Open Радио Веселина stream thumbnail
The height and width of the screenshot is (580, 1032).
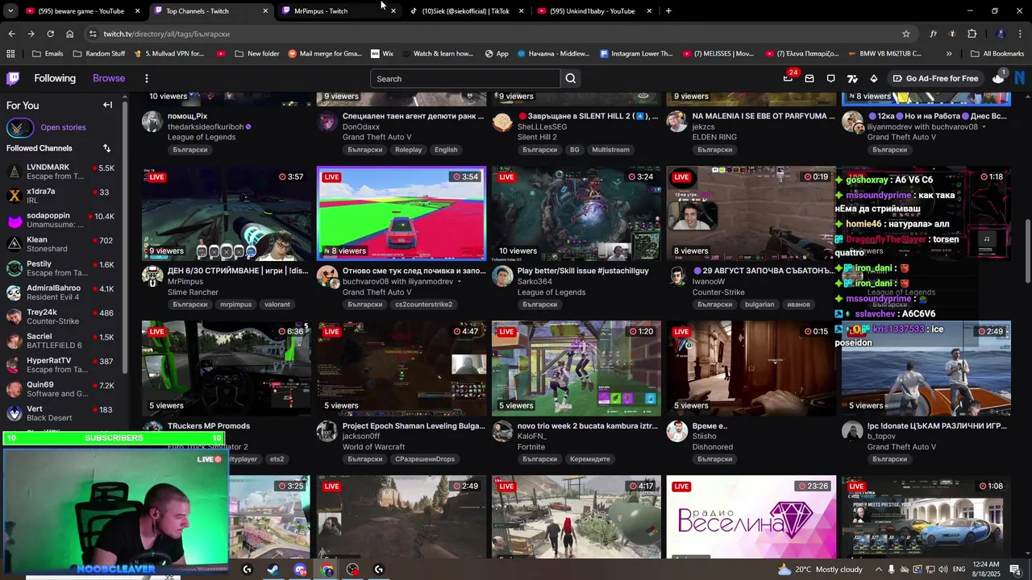point(751,516)
